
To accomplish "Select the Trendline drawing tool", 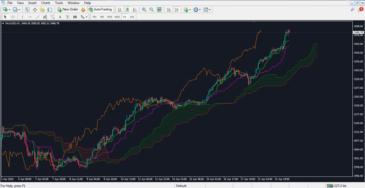I will tap(38, 17).
